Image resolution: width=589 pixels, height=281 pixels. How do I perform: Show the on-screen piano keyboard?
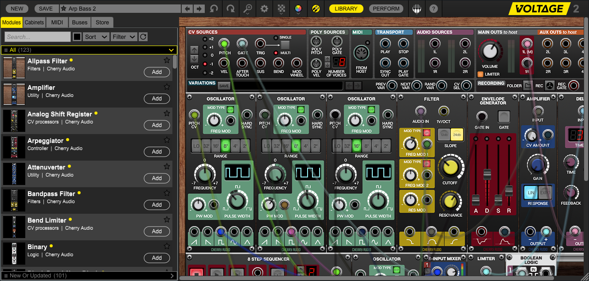tap(417, 8)
